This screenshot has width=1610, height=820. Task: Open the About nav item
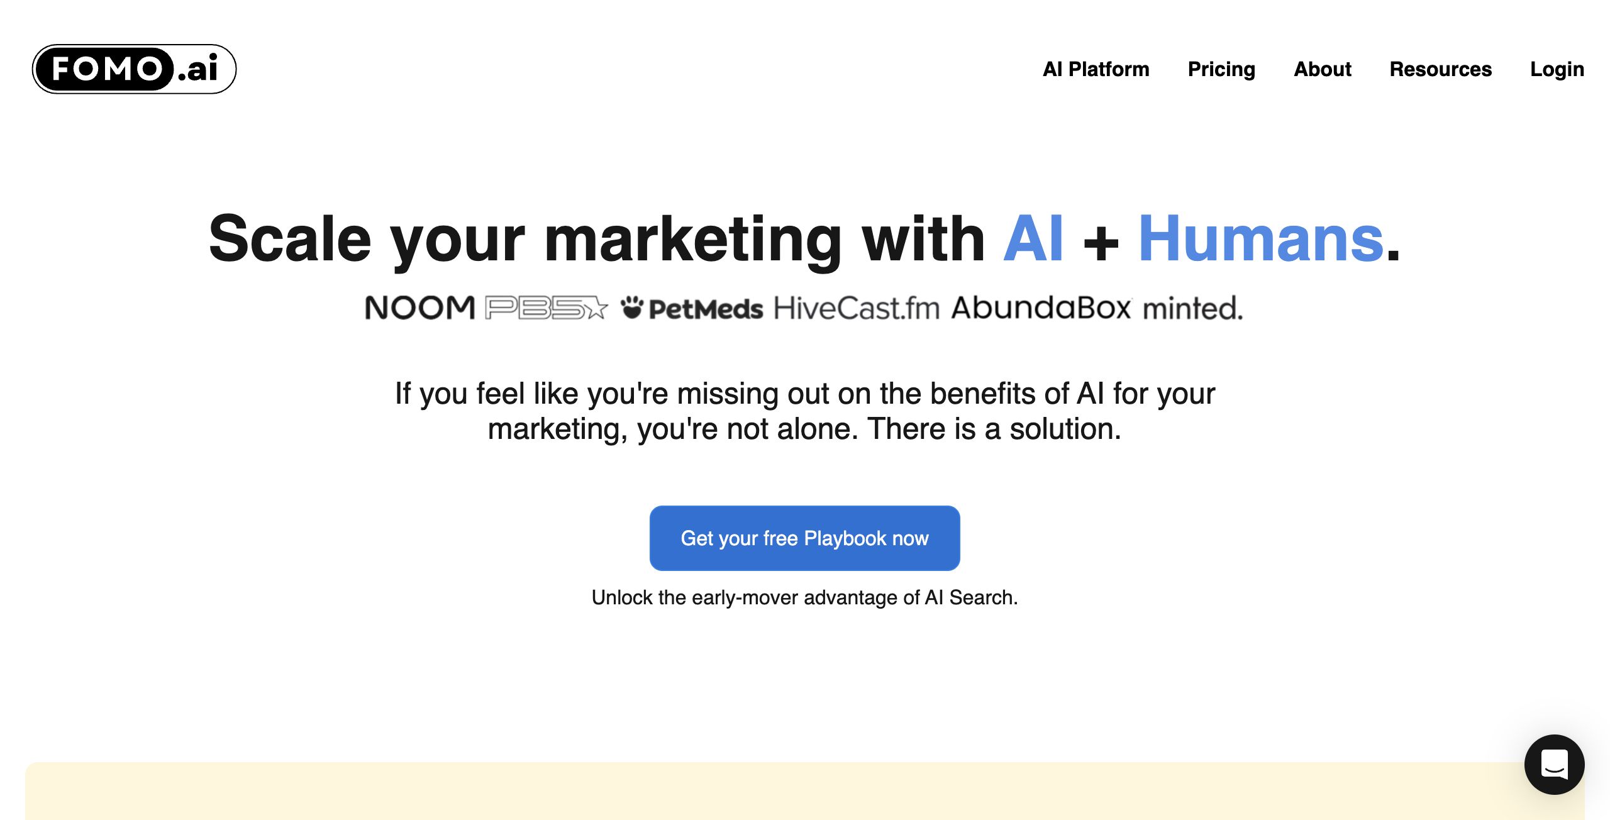(1323, 69)
